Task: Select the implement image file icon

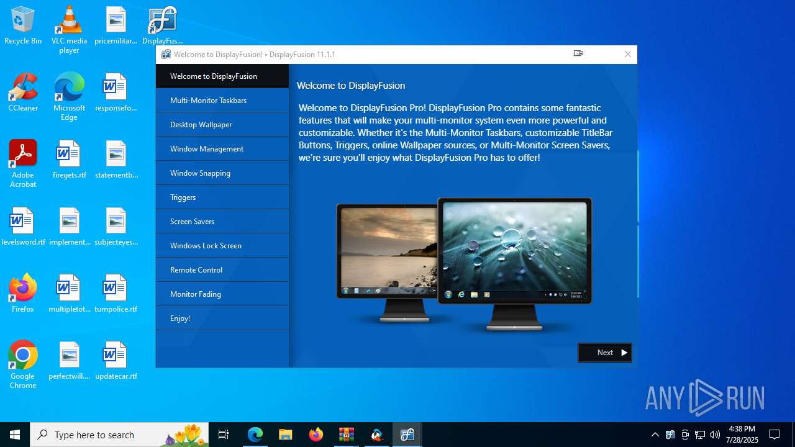Action: (x=69, y=227)
